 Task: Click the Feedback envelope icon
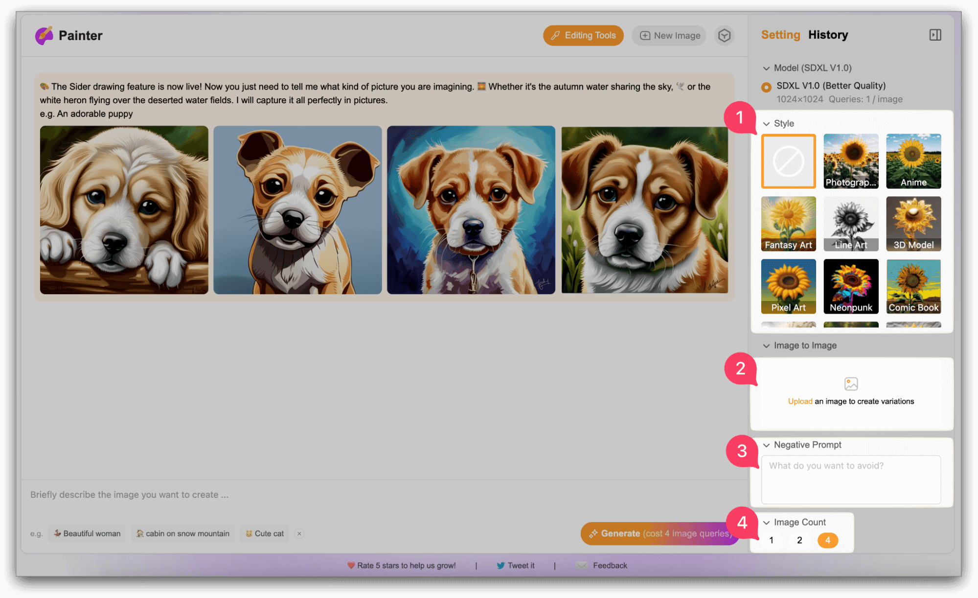(x=582, y=565)
